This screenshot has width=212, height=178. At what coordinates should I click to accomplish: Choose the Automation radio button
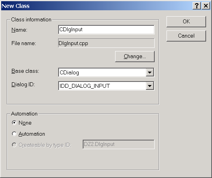[x=14, y=134]
